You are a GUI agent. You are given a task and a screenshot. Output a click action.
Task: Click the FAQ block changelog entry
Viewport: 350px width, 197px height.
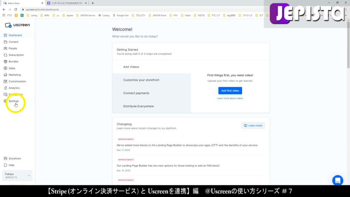(168, 166)
